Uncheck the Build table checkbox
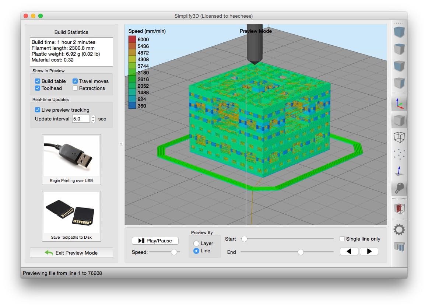This screenshot has height=308, width=428. coord(38,81)
